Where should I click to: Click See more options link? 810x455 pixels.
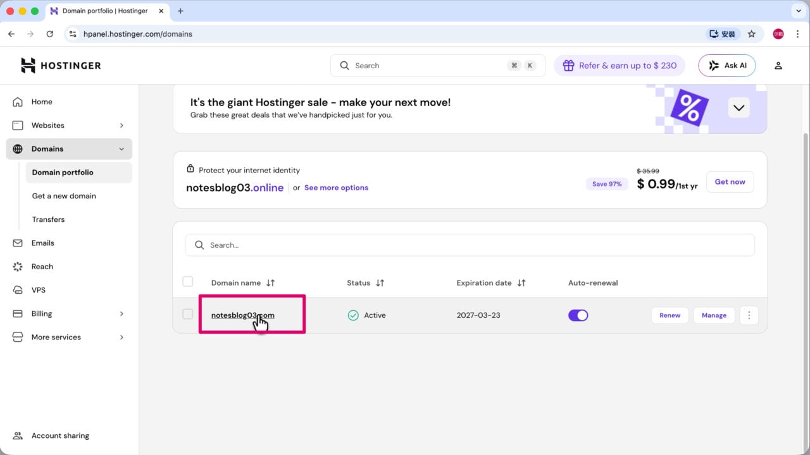336,188
